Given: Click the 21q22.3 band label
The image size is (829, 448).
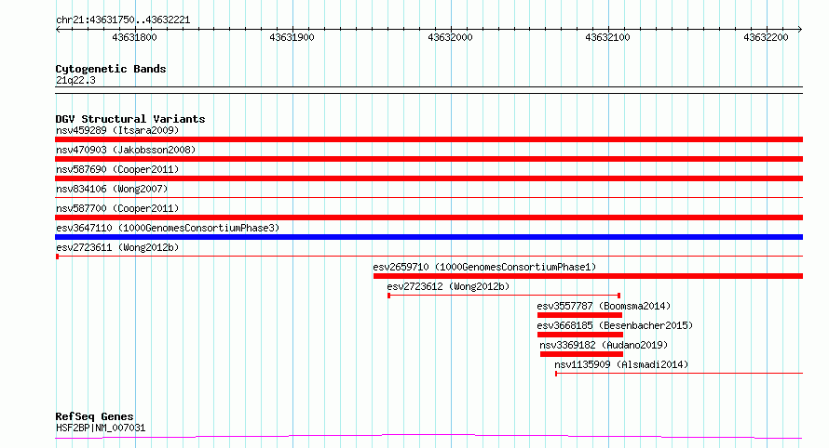Looking at the screenshot, I should tap(75, 81).
